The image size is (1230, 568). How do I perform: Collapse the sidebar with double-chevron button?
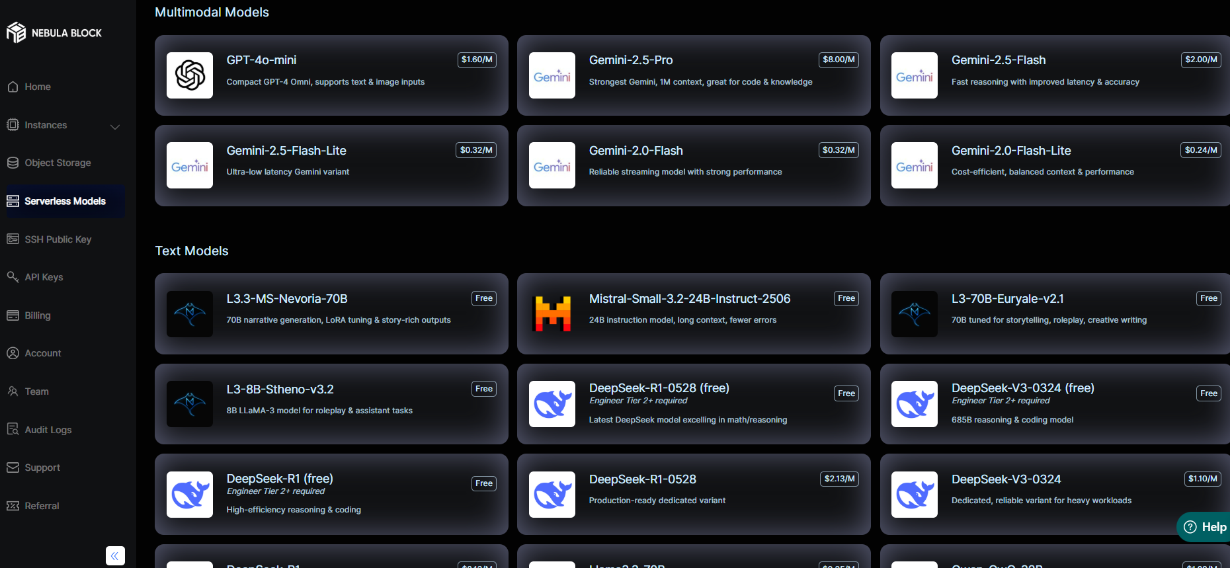pyautogui.click(x=115, y=555)
